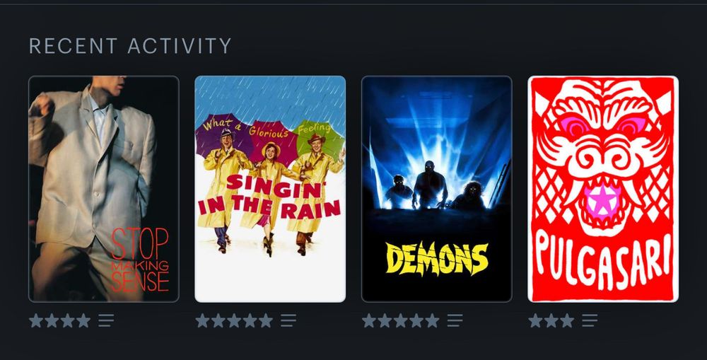The image size is (707, 360).
Task: Open the red Pulgasari poster
Action: [603, 189]
